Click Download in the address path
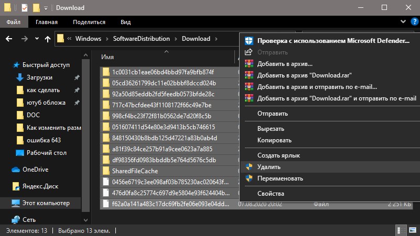The height and width of the screenshot is (236, 420). pos(196,39)
